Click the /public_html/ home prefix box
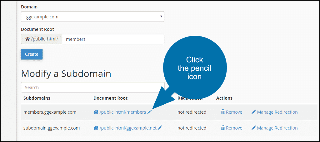Screen dimensions: 320x142 [42, 39]
